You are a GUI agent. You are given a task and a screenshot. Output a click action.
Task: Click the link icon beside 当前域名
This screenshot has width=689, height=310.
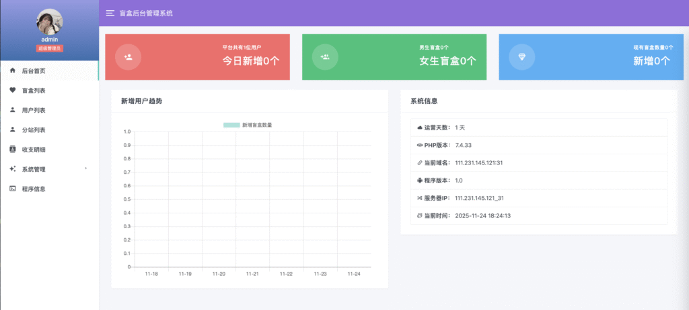point(420,162)
